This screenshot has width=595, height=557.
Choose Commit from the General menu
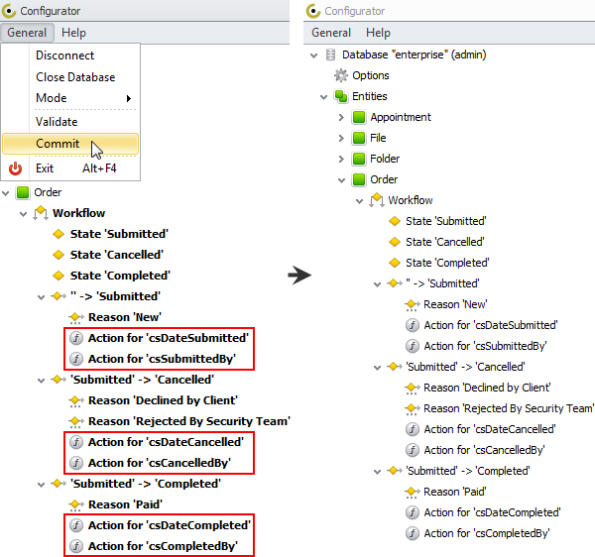[x=58, y=144]
